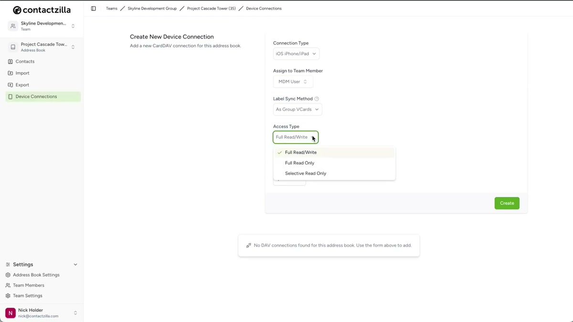The width and height of the screenshot is (573, 322).
Task: Open Skyline Development Group breadcrumb
Action: pyautogui.click(x=152, y=8)
